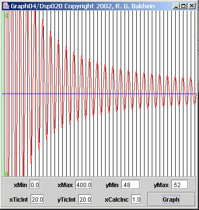Click the window title bar text
The height and width of the screenshot is (210, 199).
point(83,6)
